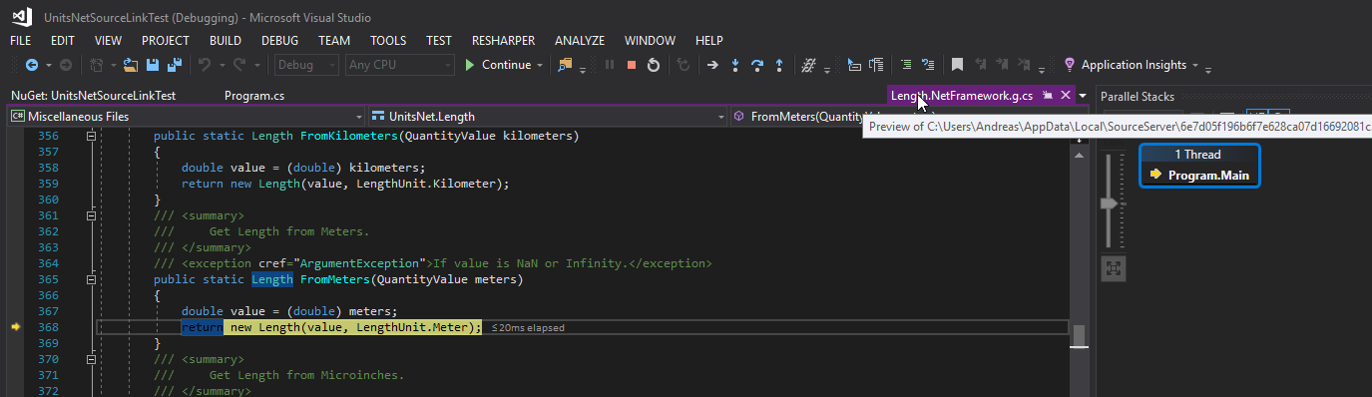This screenshot has height=397, width=1372.
Task: Open the VIEW menu
Action: [108, 41]
